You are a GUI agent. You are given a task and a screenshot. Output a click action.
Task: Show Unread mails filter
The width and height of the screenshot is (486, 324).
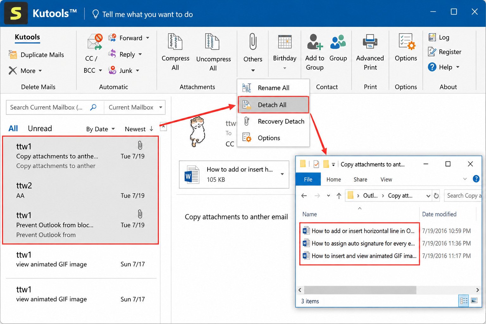click(40, 128)
